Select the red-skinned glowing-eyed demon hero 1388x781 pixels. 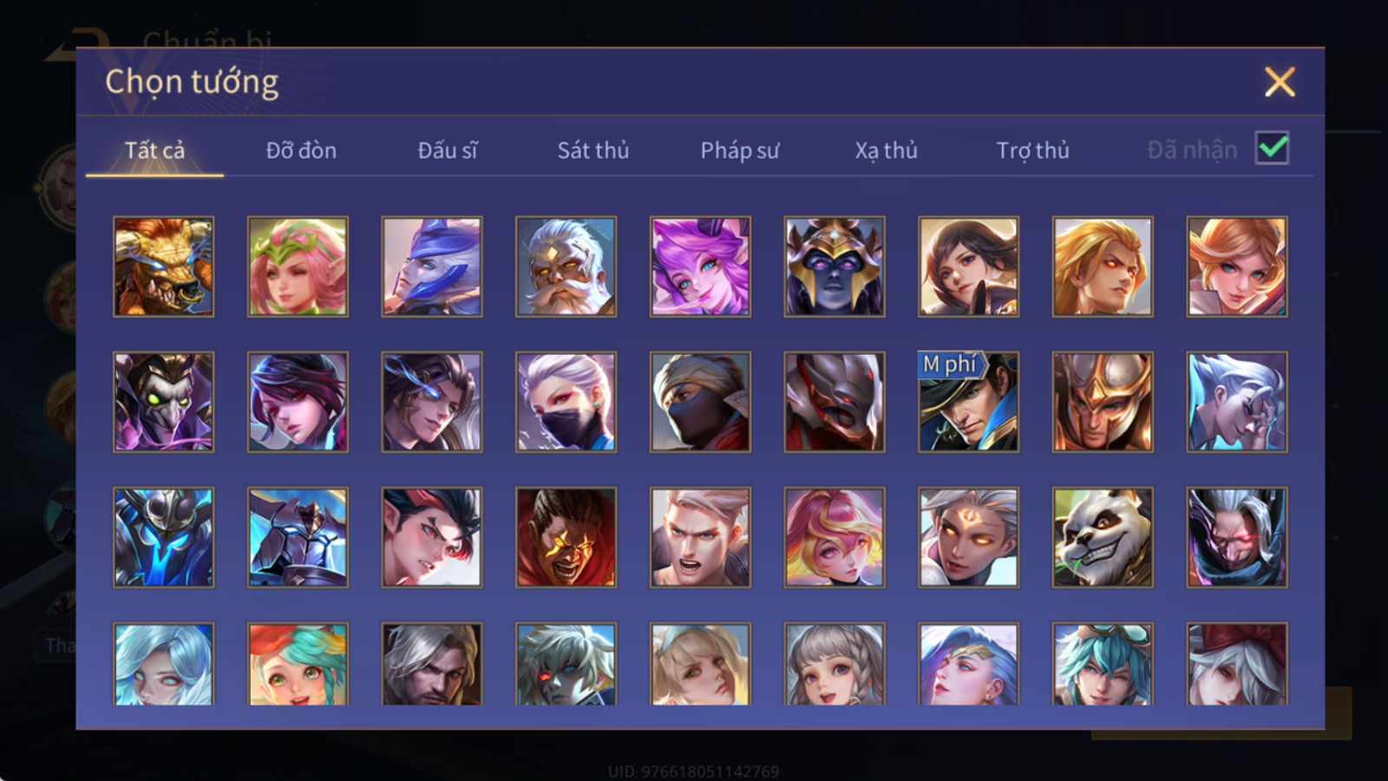coord(566,537)
